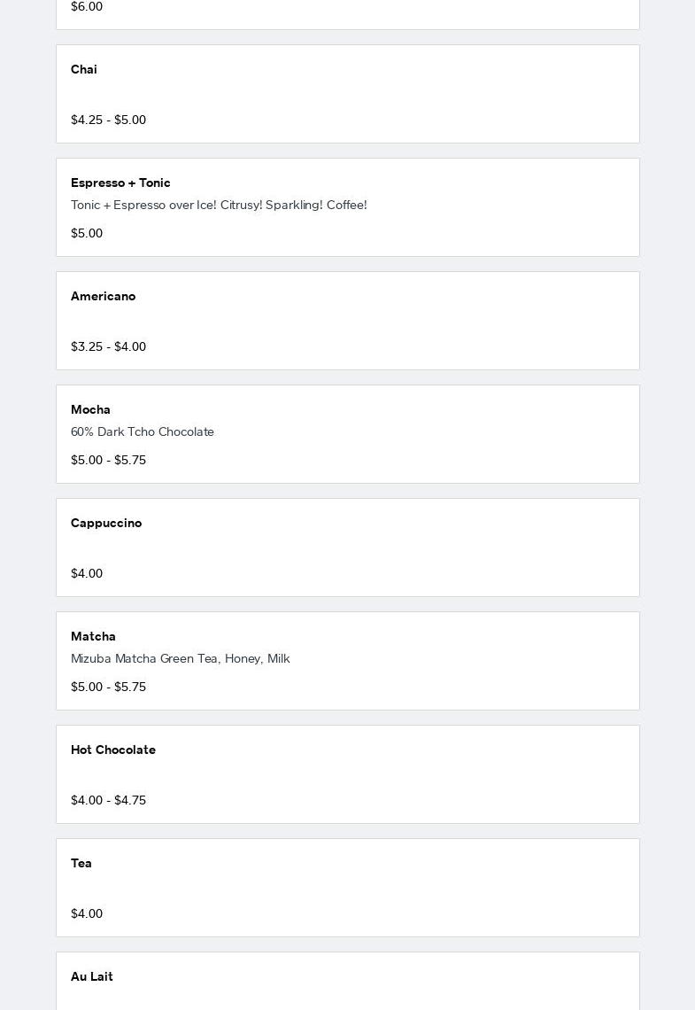
Task: Open the Au Lait menu item
Action: (92, 976)
